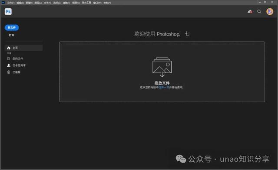Maximize the Photoshop window
This screenshot has height=170, width=278.
click(265, 2)
